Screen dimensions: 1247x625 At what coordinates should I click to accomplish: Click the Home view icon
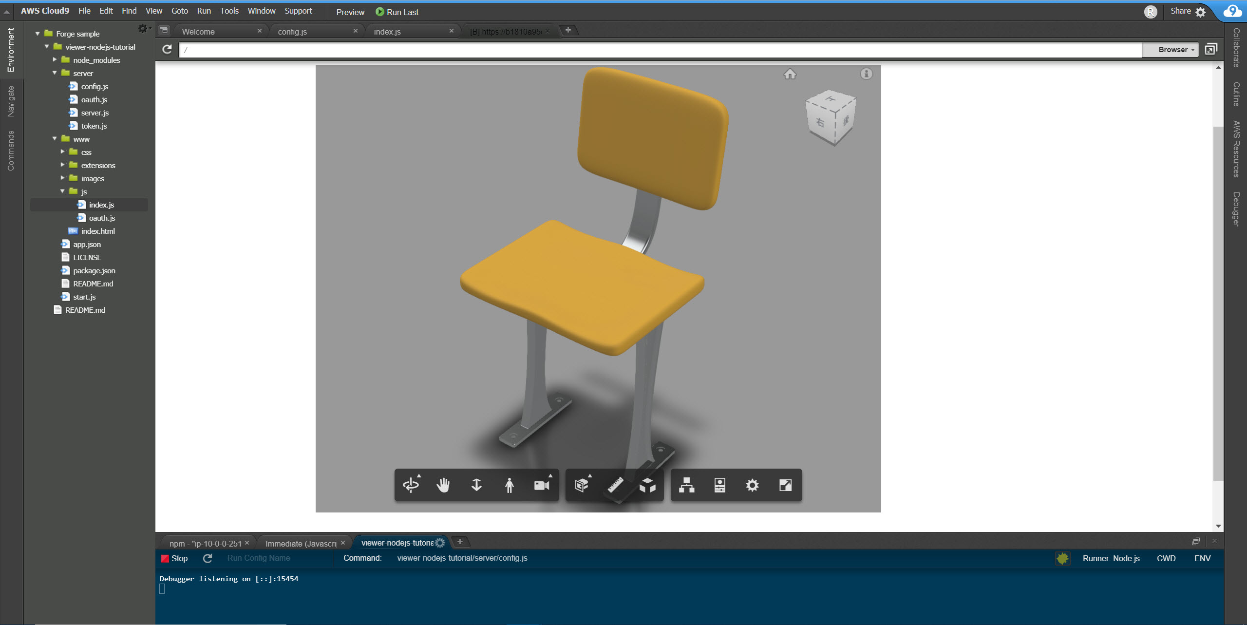790,74
